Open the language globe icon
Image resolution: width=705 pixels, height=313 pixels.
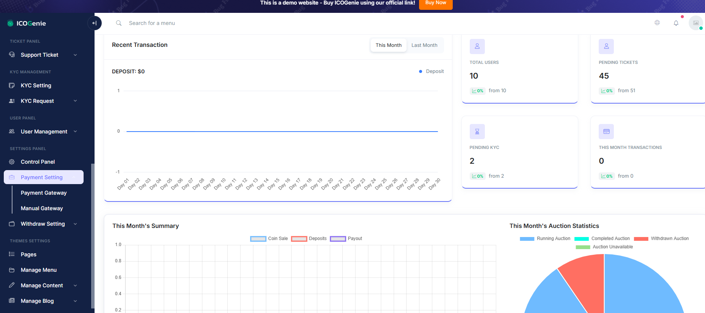point(657,23)
